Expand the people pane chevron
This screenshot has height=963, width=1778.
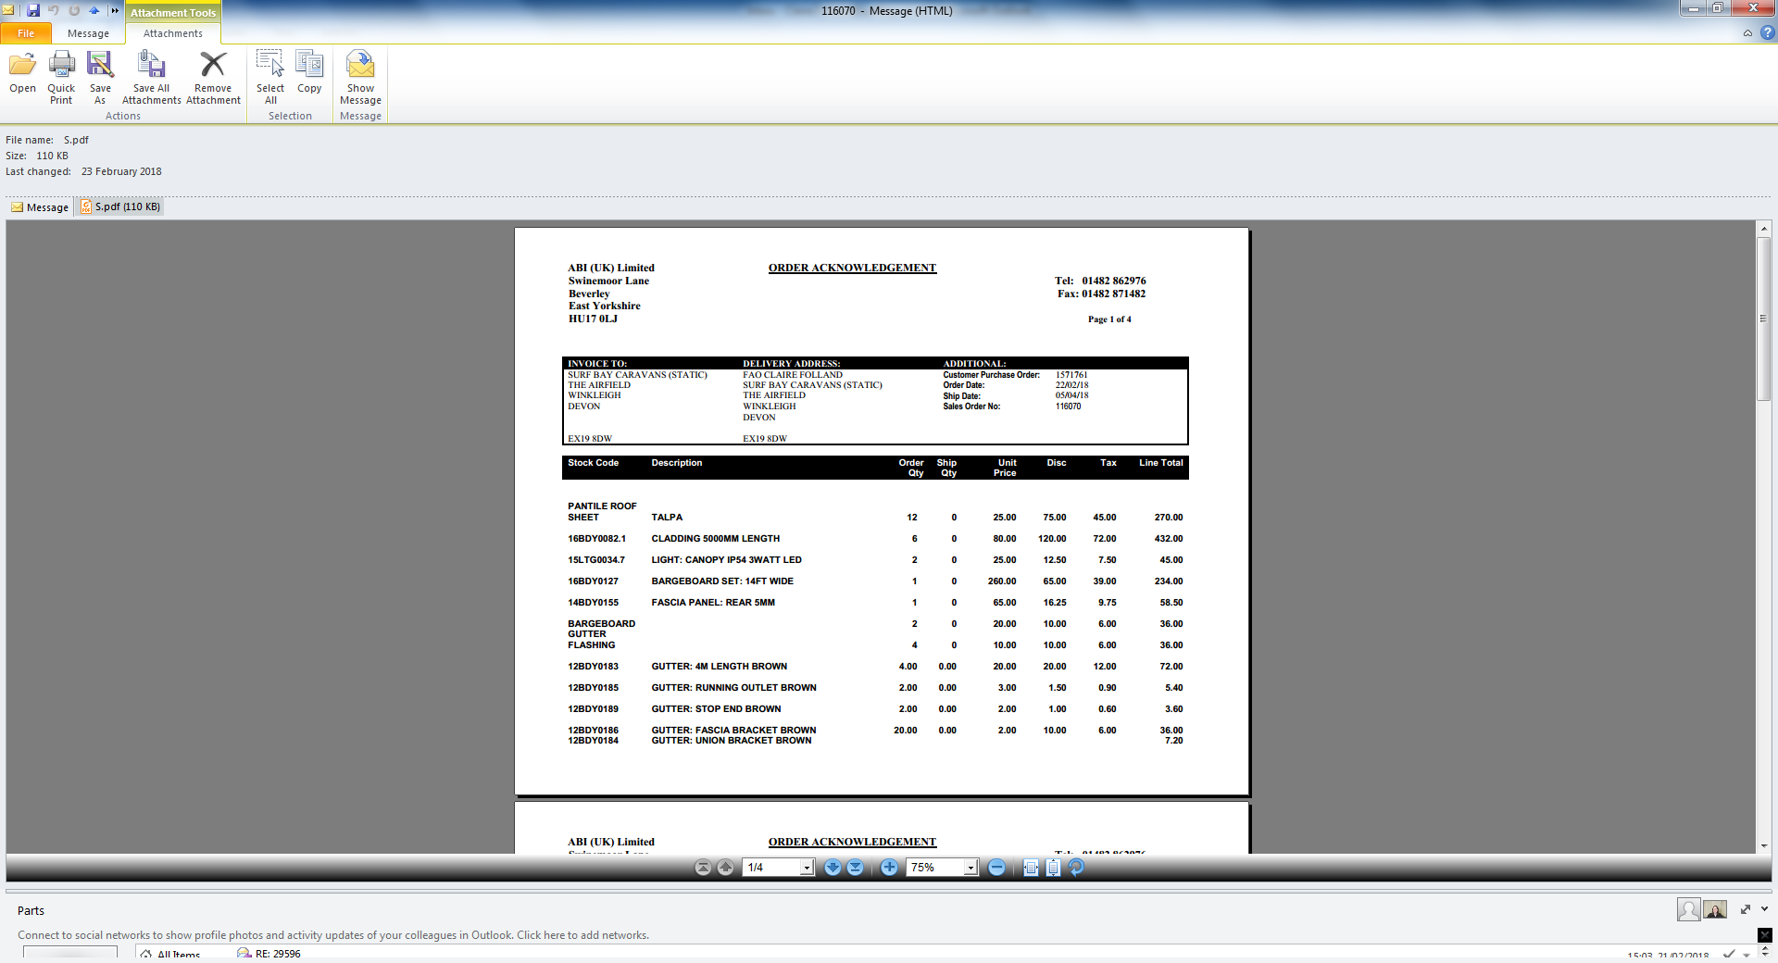point(1764,909)
